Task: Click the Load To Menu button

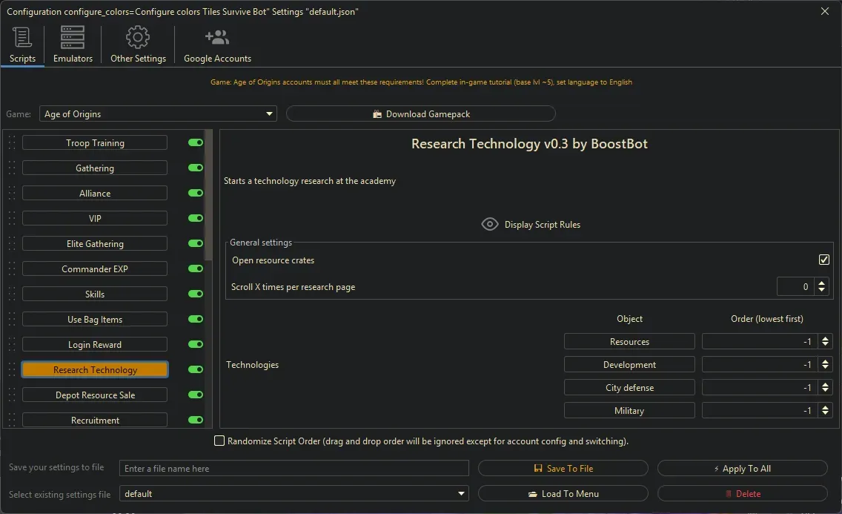Action: tap(563, 493)
